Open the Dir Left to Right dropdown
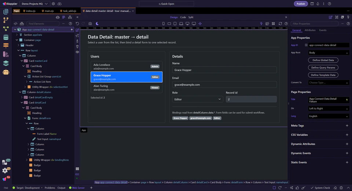352x191 pixels. pos(329,108)
